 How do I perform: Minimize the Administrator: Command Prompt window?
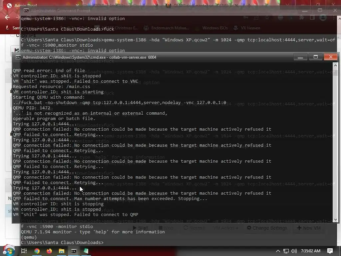[x=305, y=10]
